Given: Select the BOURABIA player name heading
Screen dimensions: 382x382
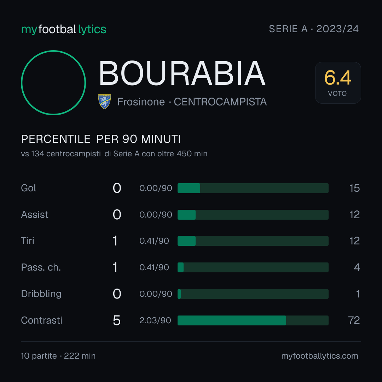Looking at the screenshot, I should [x=182, y=73].
